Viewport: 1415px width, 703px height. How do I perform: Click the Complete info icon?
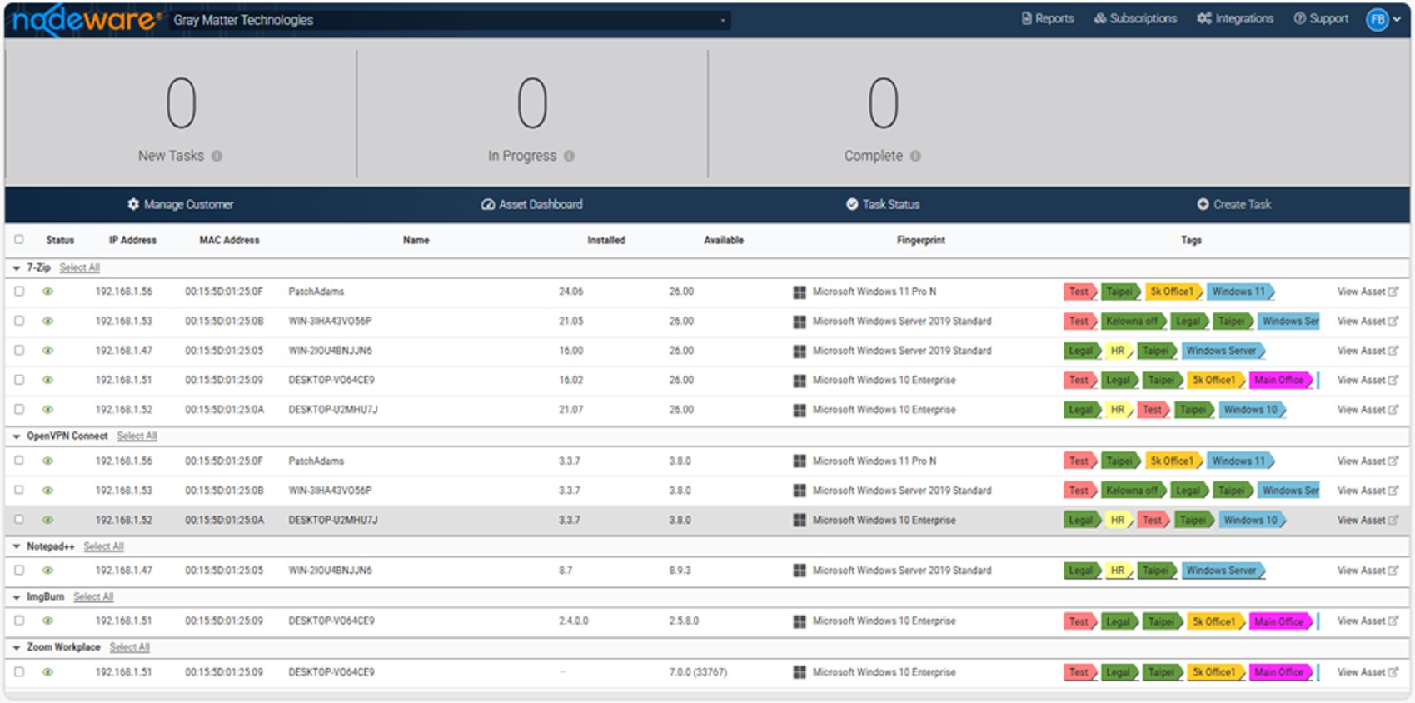point(915,156)
